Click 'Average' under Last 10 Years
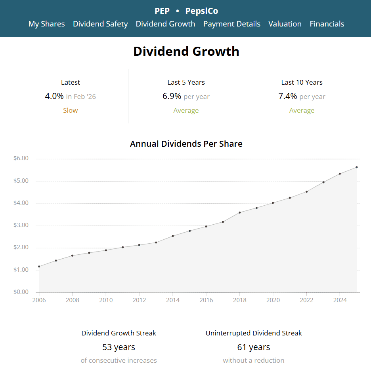The width and height of the screenshot is (371, 375). pyautogui.click(x=302, y=110)
